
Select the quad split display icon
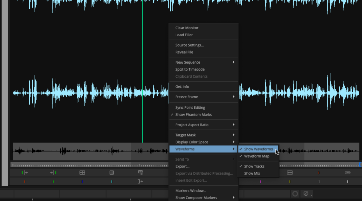[x=82, y=173]
